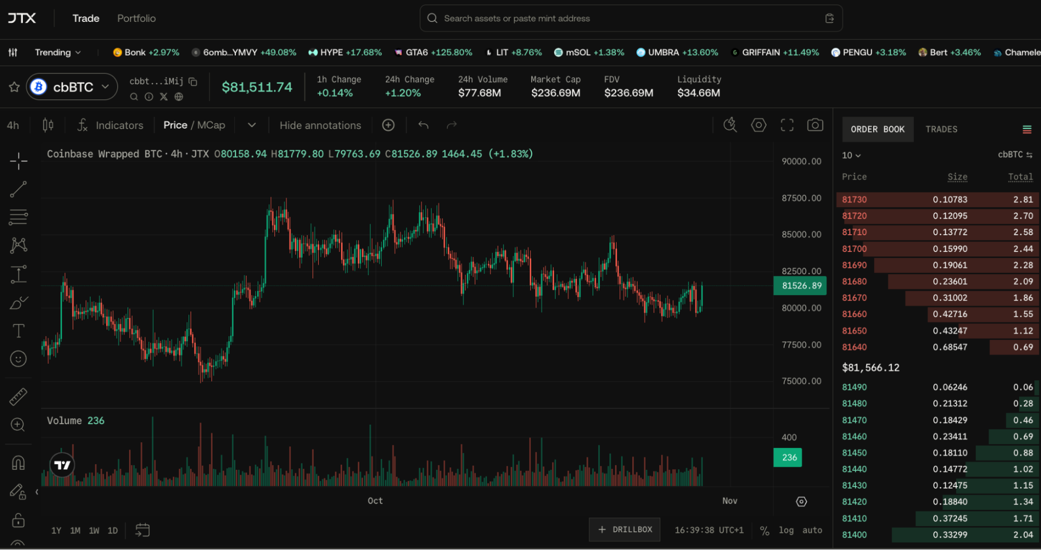
Task: Switch order book cbBTC denomination
Action: pos(1015,155)
